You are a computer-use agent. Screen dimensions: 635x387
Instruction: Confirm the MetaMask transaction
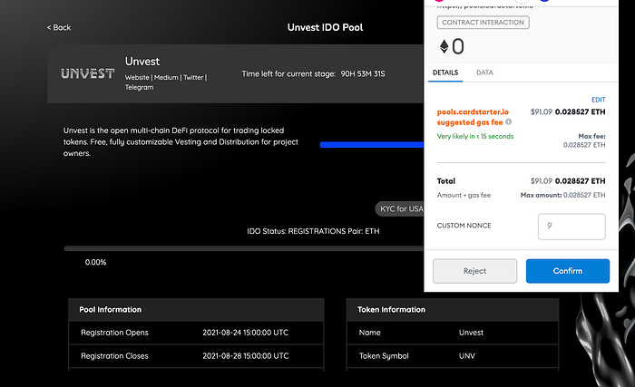pyautogui.click(x=567, y=271)
